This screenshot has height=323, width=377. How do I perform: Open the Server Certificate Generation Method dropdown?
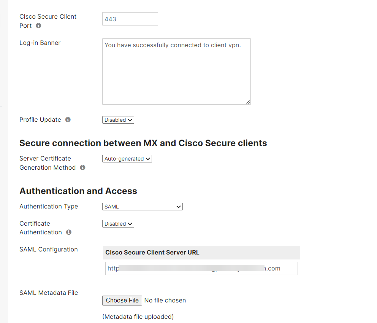click(x=127, y=159)
